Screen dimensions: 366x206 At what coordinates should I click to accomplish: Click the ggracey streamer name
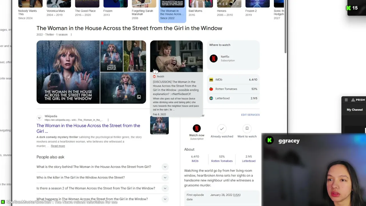(x=289, y=141)
